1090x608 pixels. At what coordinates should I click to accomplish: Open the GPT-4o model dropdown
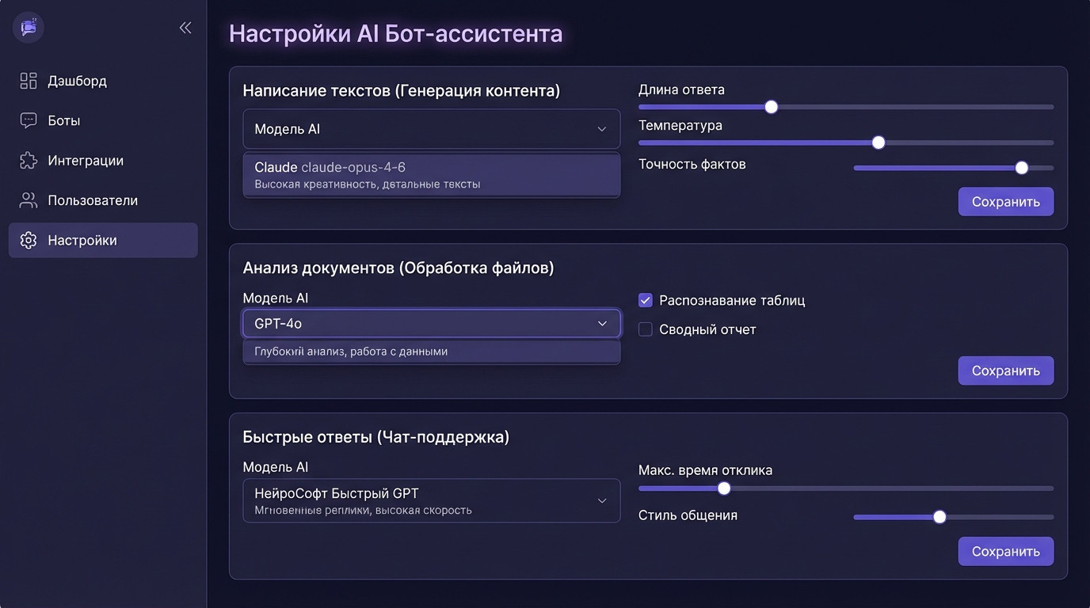(431, 323)
